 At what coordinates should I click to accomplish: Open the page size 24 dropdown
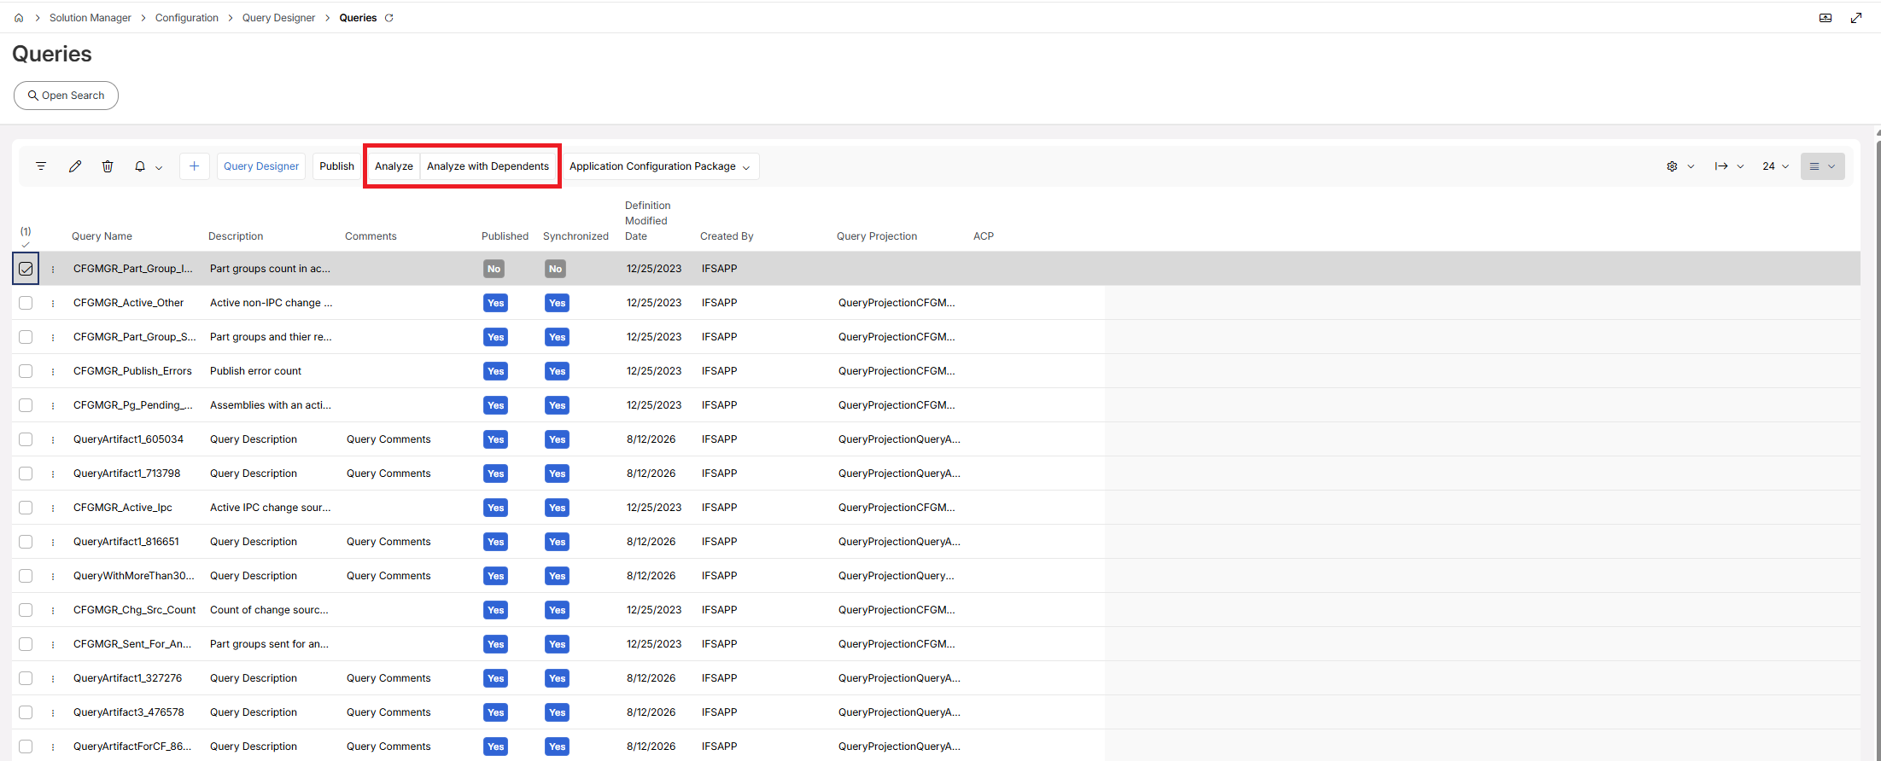[1775, 166]
